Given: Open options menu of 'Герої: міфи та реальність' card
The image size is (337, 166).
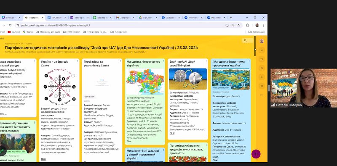Looking at the screenshot, I should 120,61.
